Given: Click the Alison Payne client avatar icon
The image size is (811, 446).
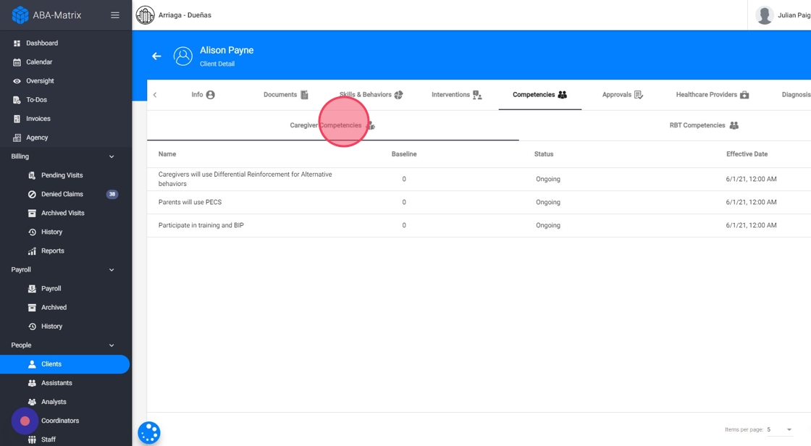Looking at the screenshot, I should pyautogui.click(x=182, y=56).
